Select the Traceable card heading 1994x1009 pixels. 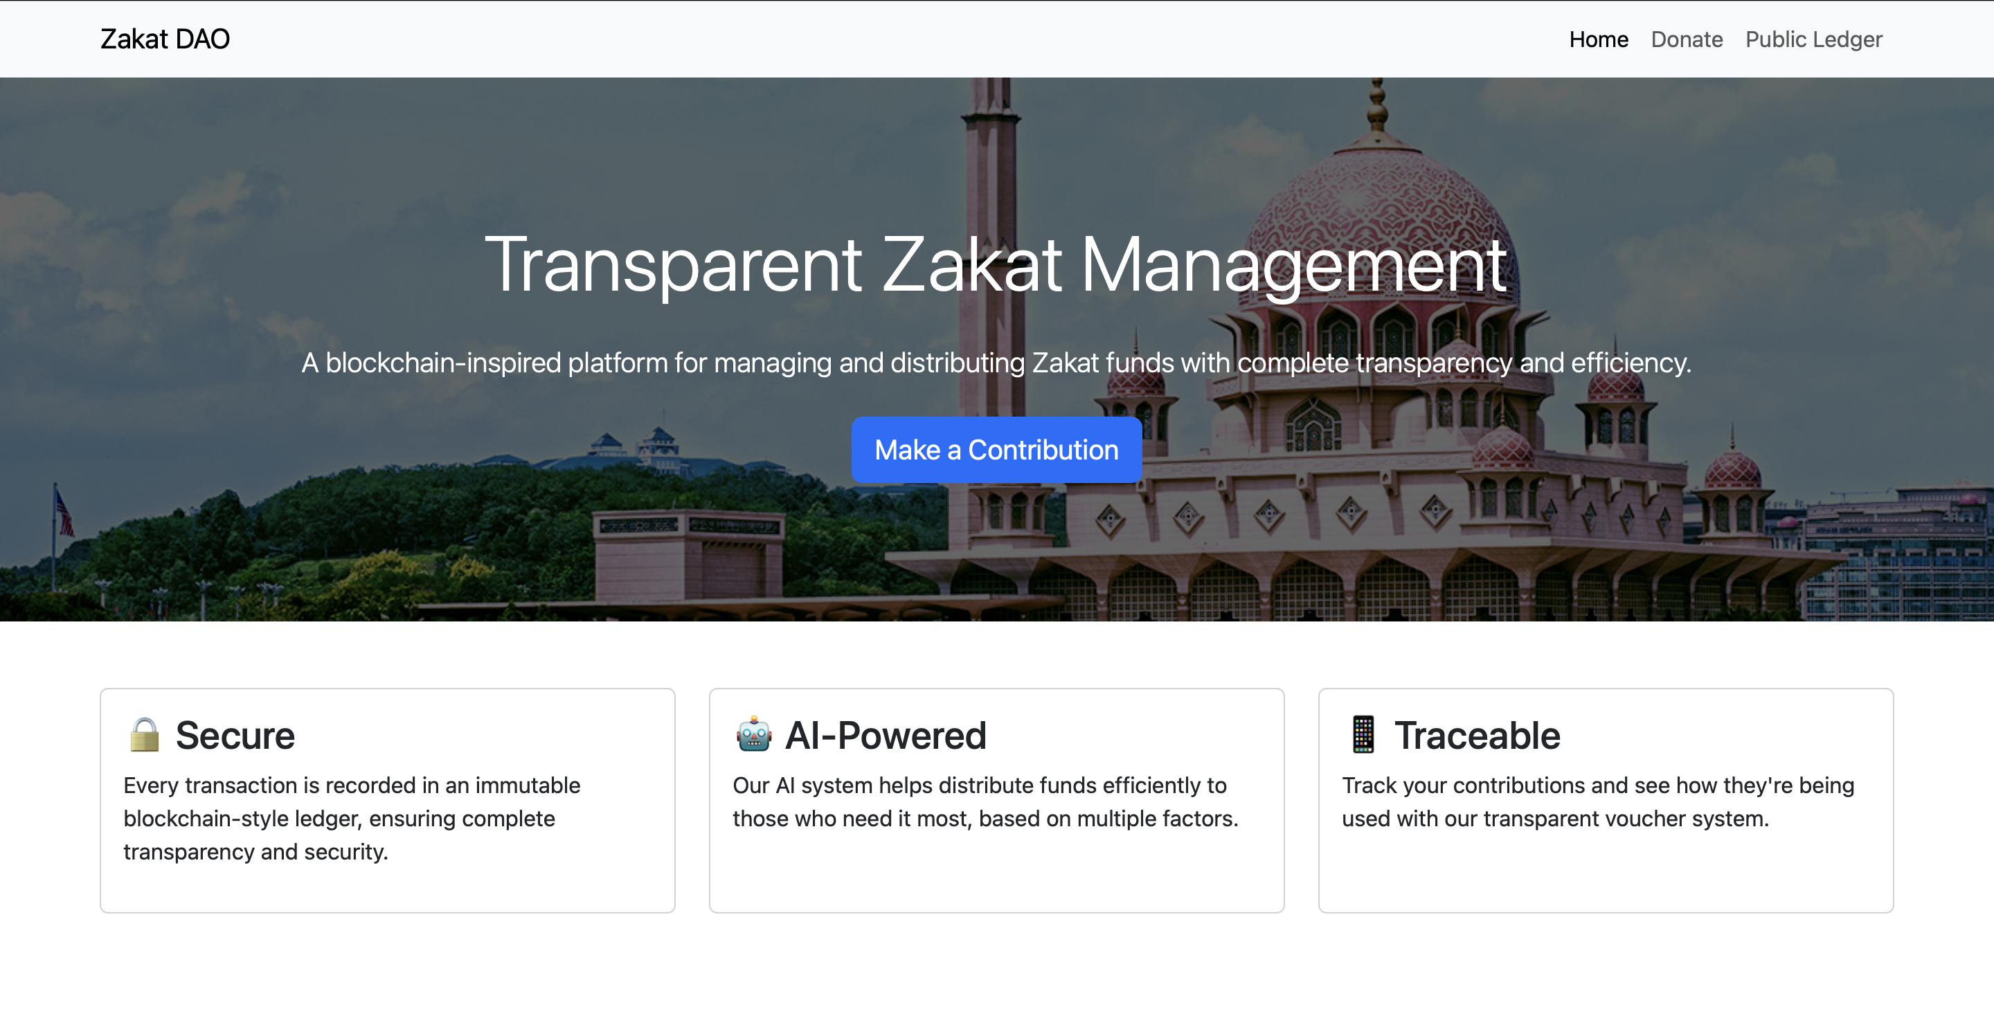(1476, 735)
